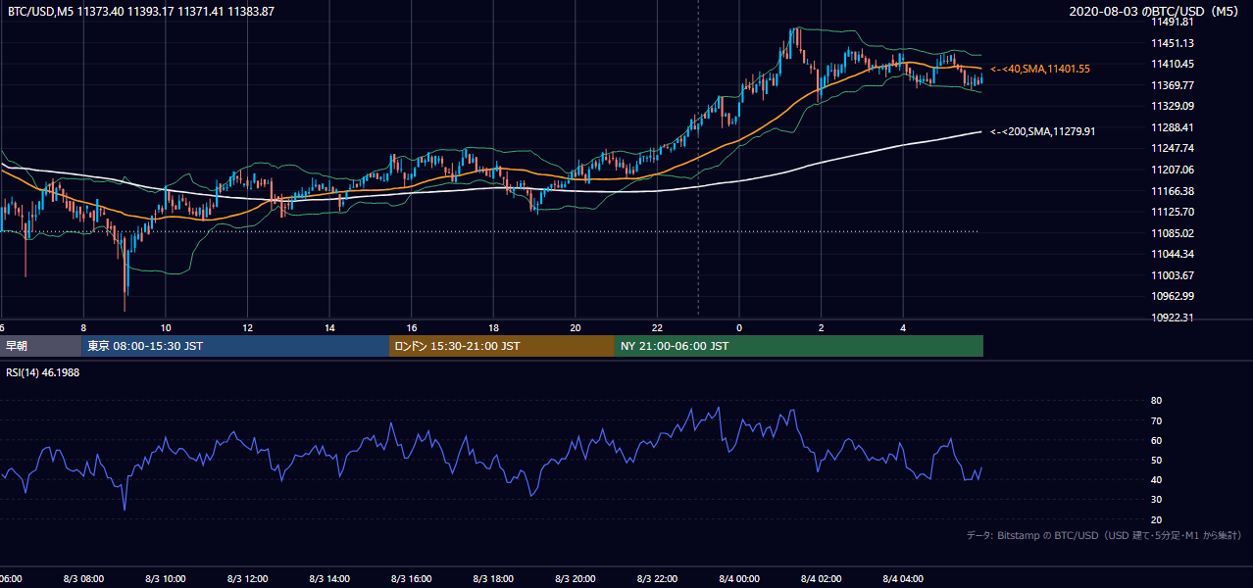
Task: Click the 40 SMA label showing 11401.55
Action: coord(1039,69)
